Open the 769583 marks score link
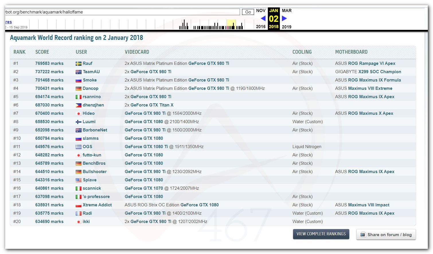Screen dimensions: 433x254 point(49,63)
